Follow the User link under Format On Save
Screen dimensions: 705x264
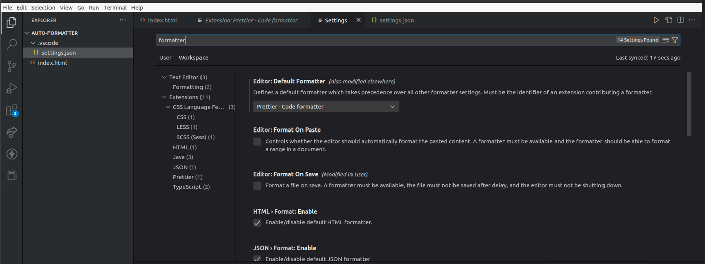point(360,175)
